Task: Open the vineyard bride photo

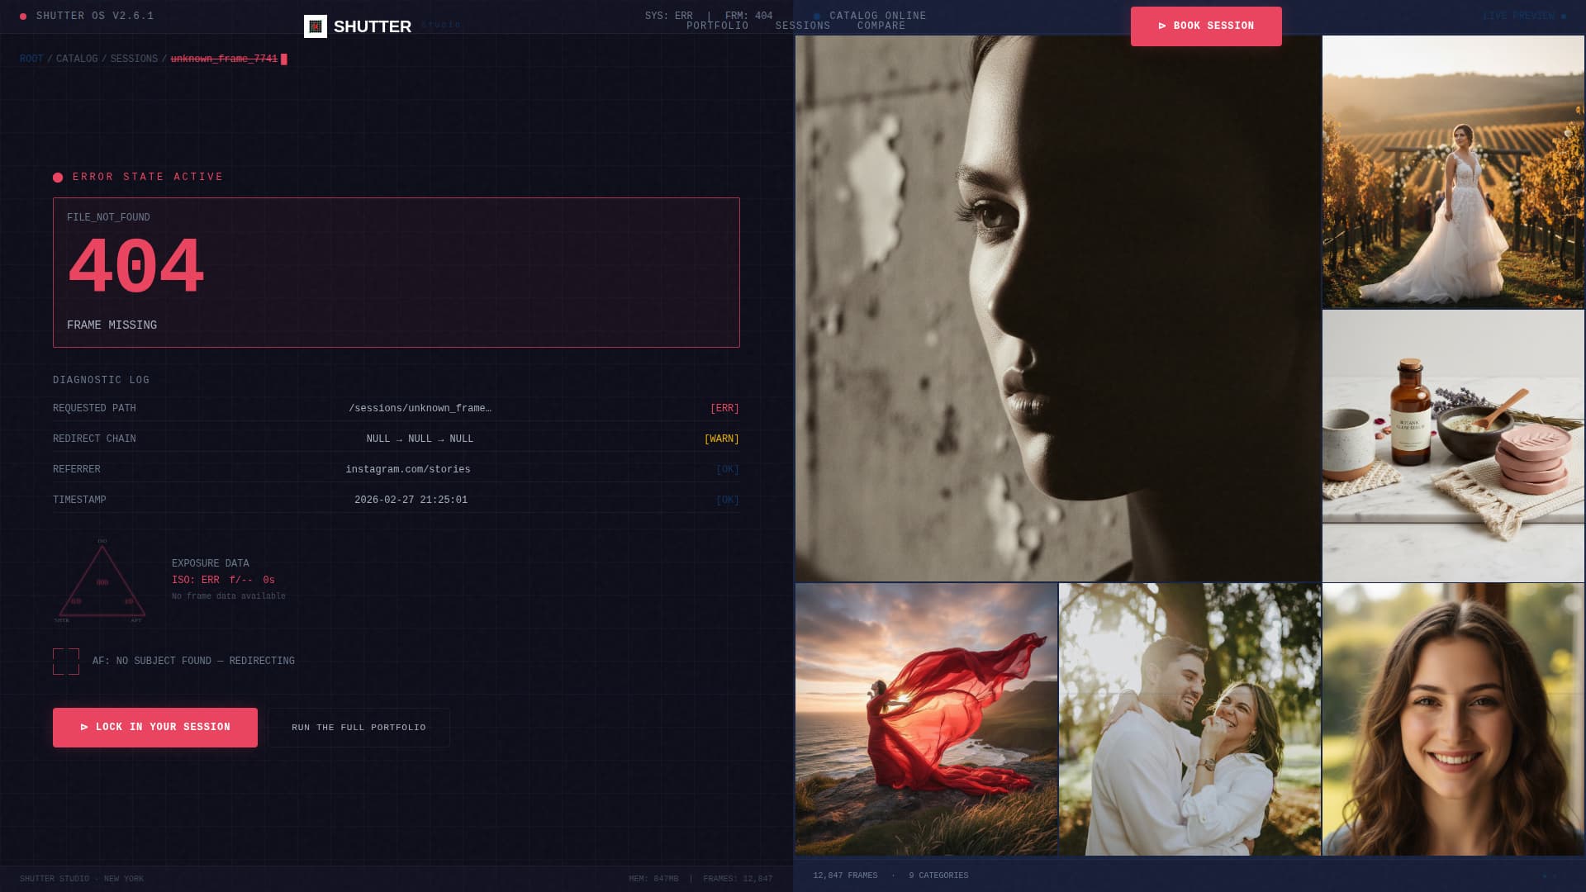Action: pos(1453,172)
